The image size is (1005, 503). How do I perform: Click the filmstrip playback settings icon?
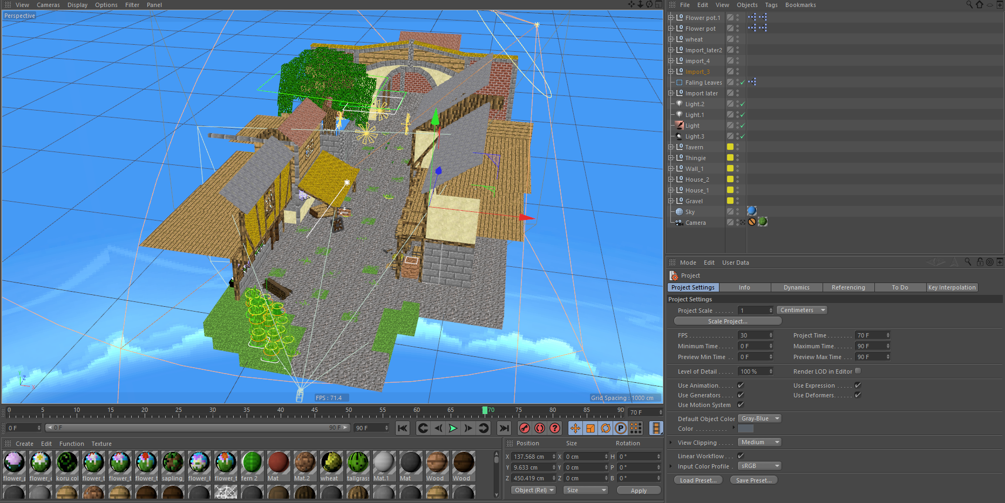pyautogui.click(x=656, y=428)
